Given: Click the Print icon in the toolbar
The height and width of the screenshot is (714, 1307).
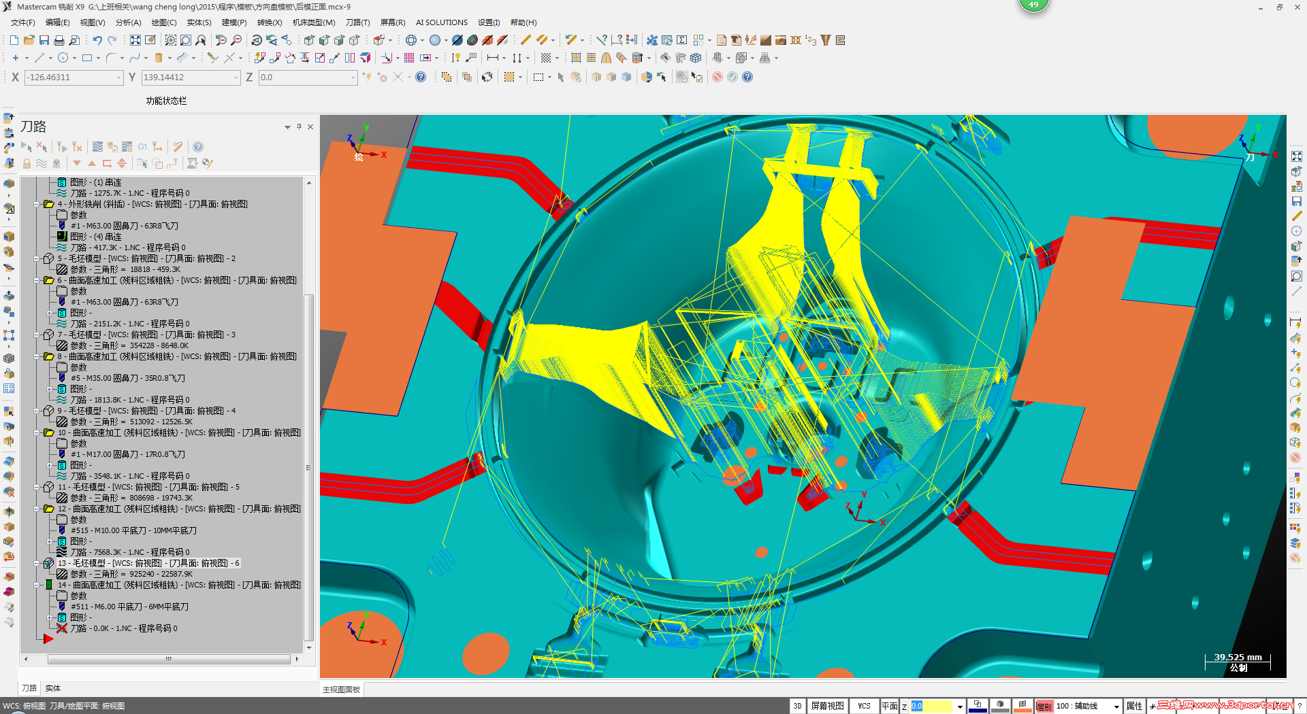Looking at the screenshot, I should [59, 40].
